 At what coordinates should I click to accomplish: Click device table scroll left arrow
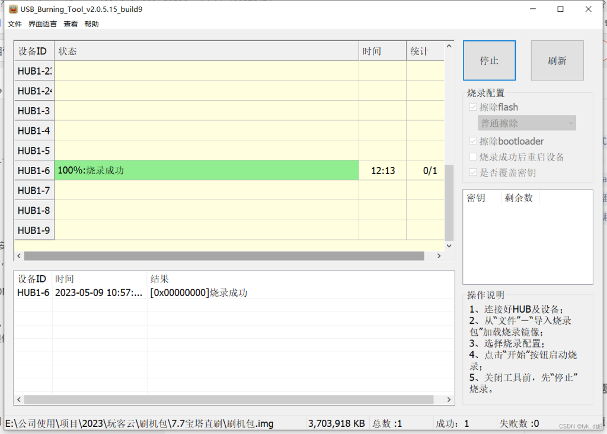19,256
